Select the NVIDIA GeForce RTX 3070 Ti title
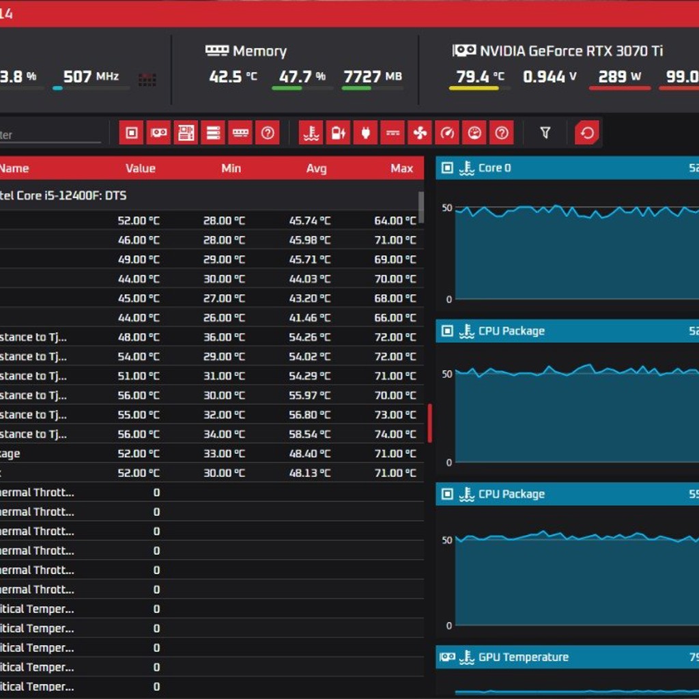Image resolution: width=699 pixels, height=699 pixels. [571, 51]
